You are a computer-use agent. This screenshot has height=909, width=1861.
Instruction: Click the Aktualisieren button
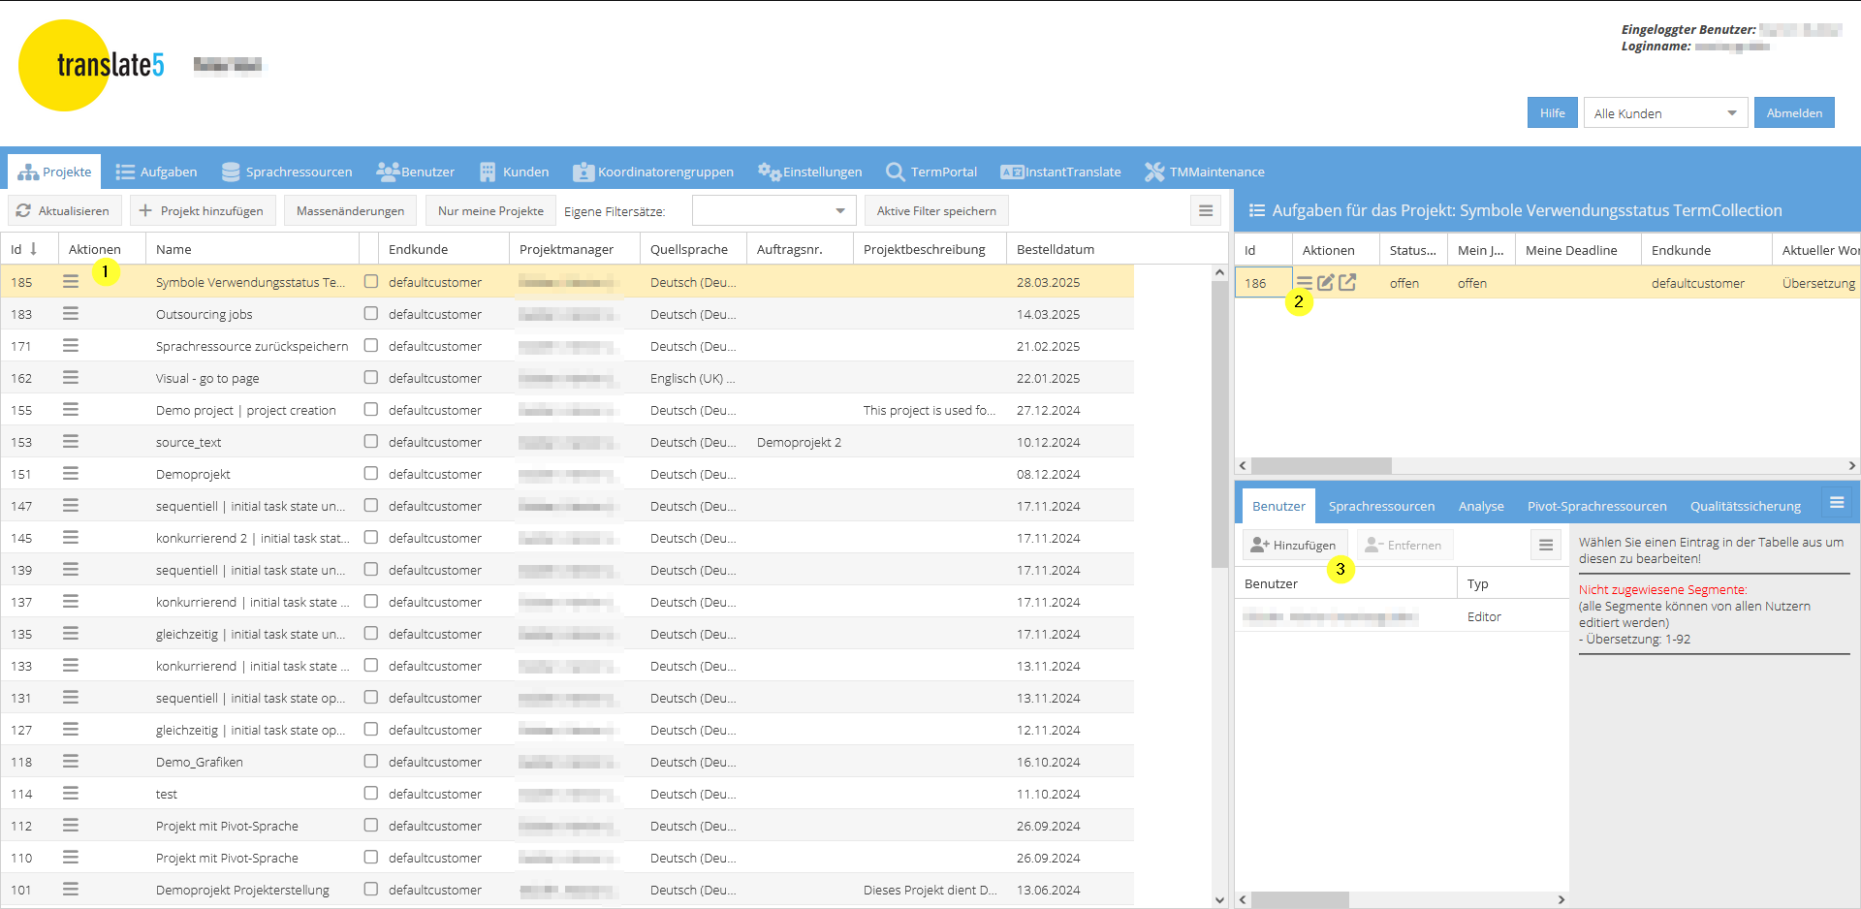(63, 210)
